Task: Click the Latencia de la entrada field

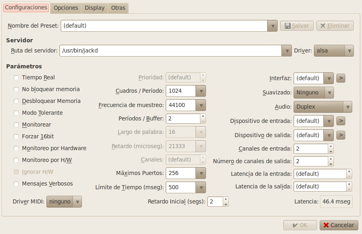Action: [x=320, y=174]
